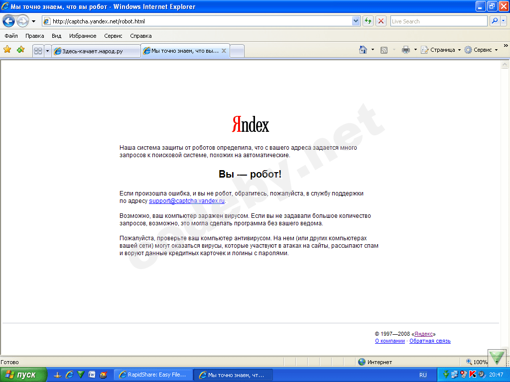The image size is (510, 382).
Task: Open the Сервис toolbar dropdown with gear
Action: pos(481,50)
